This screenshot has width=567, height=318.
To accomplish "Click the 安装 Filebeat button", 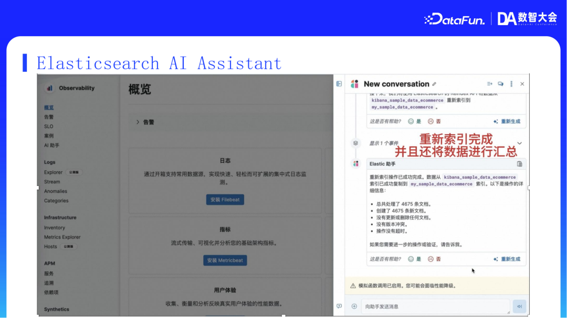I will tap(225, 200).
